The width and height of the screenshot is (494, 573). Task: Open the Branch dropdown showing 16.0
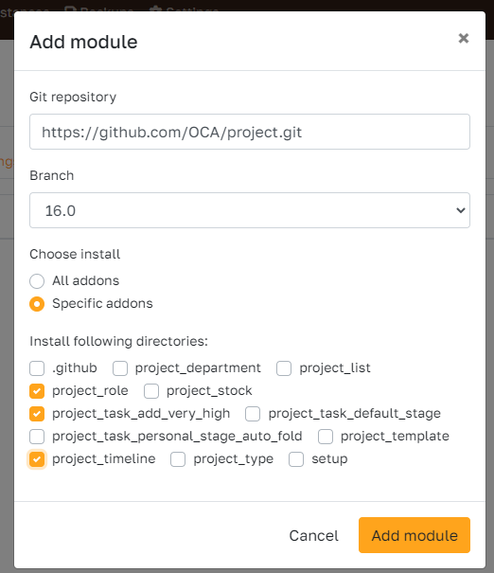coord(250,210)
